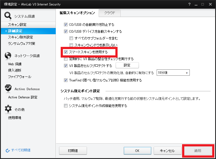This screenshot has width=216, height=159.
Task: Click the システム保護 section heading
Action: (25, 16)
